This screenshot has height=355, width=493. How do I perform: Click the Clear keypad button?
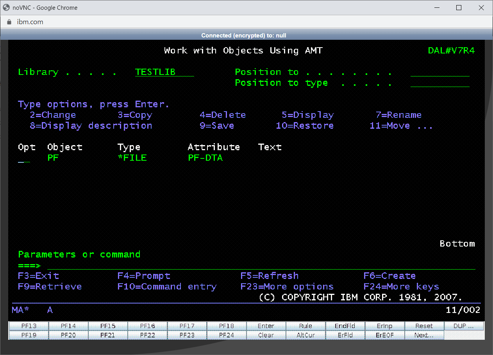click(266, 335)
